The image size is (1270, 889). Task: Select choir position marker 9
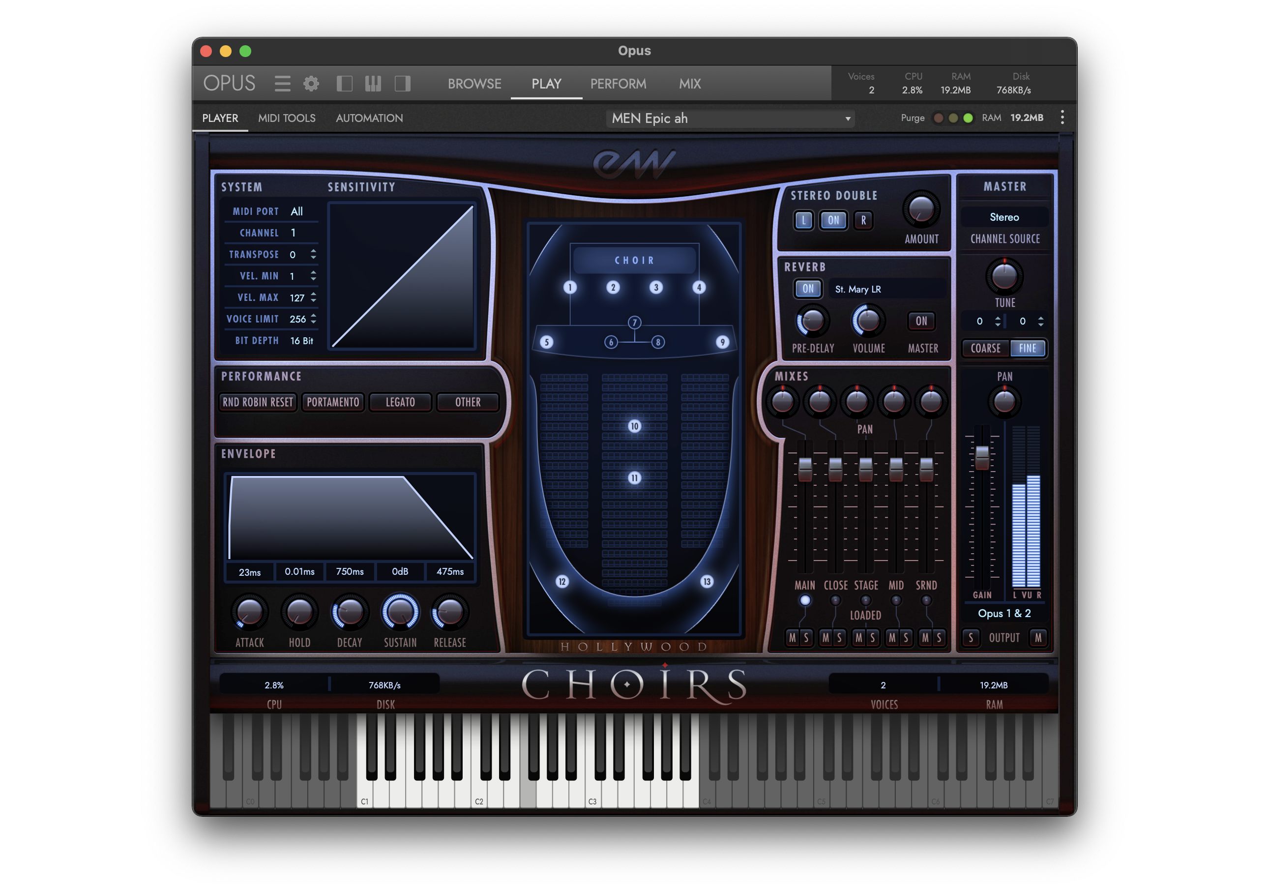point(722,342)
